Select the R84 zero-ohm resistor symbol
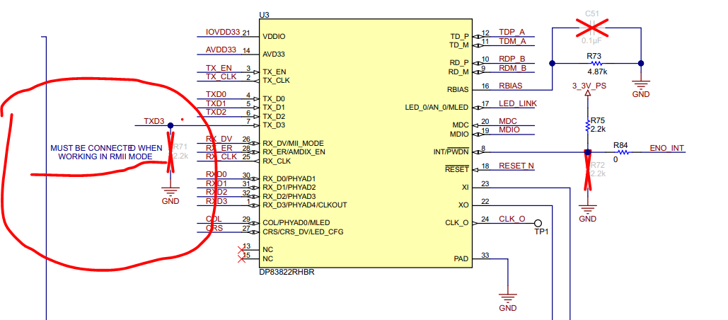The image size is (728, 320). (622, 152)
